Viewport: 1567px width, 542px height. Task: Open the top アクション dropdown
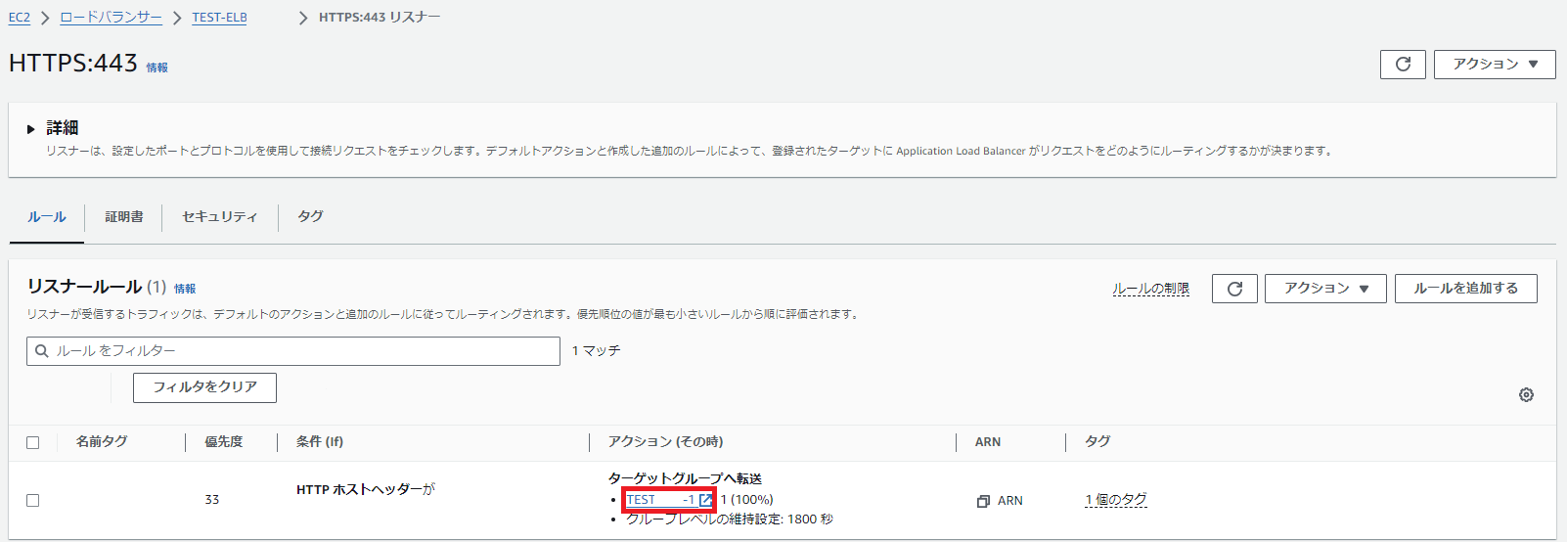1494,65
